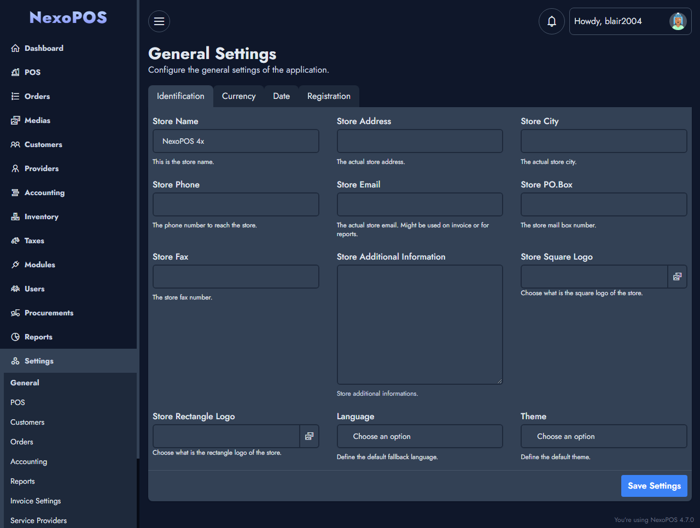Open the Reports settings submenu item
Screen dimensions: 700x528
70,481
